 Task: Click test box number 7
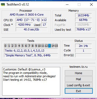point(29,46)
